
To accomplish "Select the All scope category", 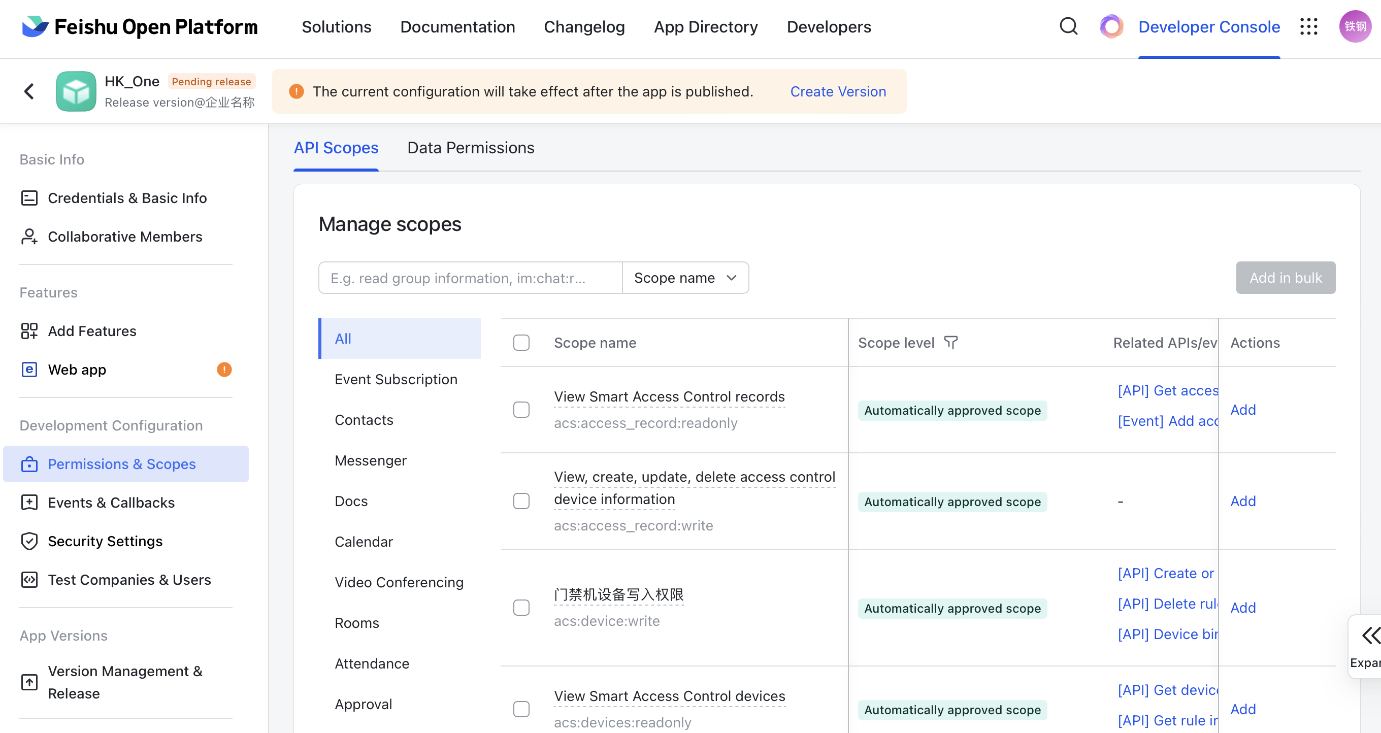I will pos(400,339).
